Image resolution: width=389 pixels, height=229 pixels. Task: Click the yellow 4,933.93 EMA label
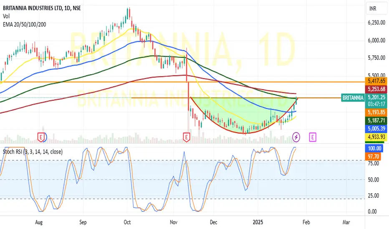(376, 137)
